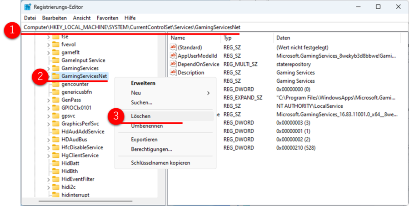Screen dimensions: 409x206
Task: Select the HidBatt tree entry label
Action: (70, 163)
